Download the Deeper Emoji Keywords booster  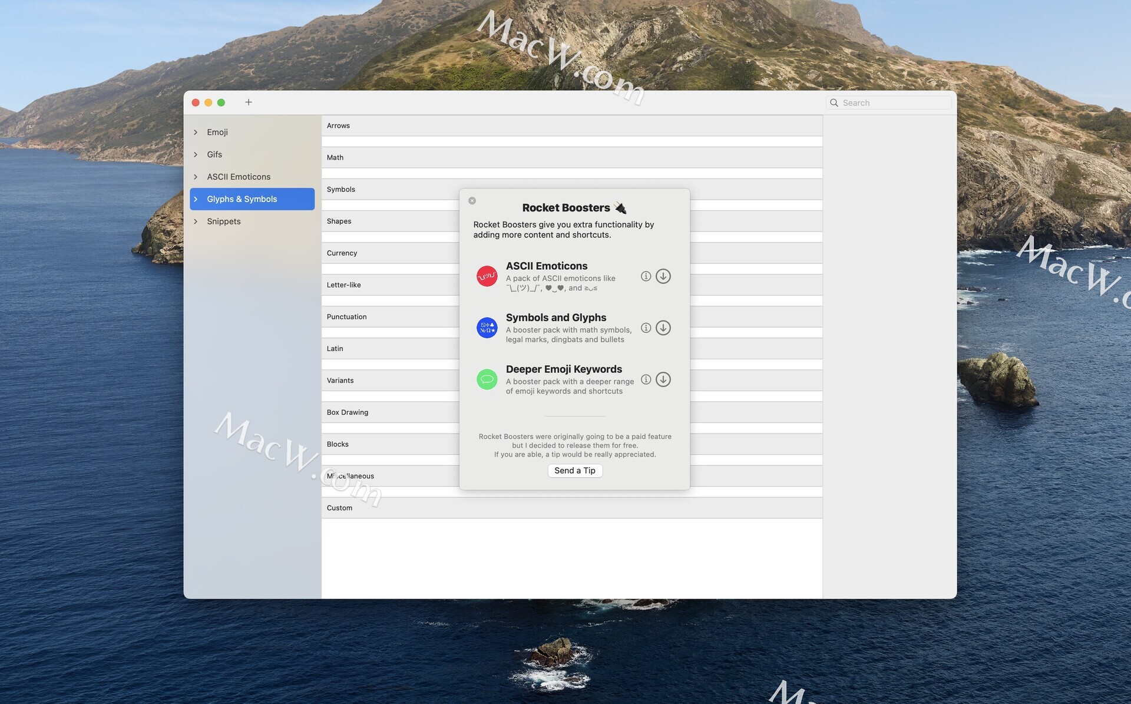663,379
